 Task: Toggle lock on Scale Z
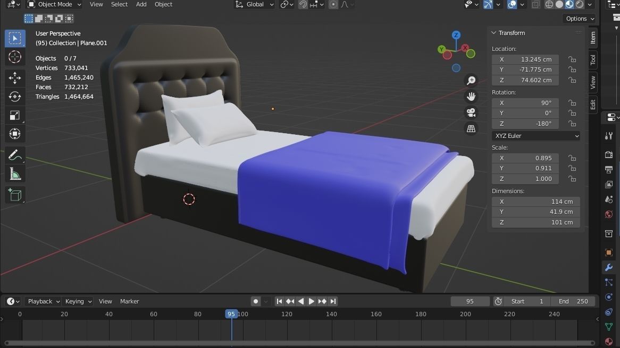(572, 179)
